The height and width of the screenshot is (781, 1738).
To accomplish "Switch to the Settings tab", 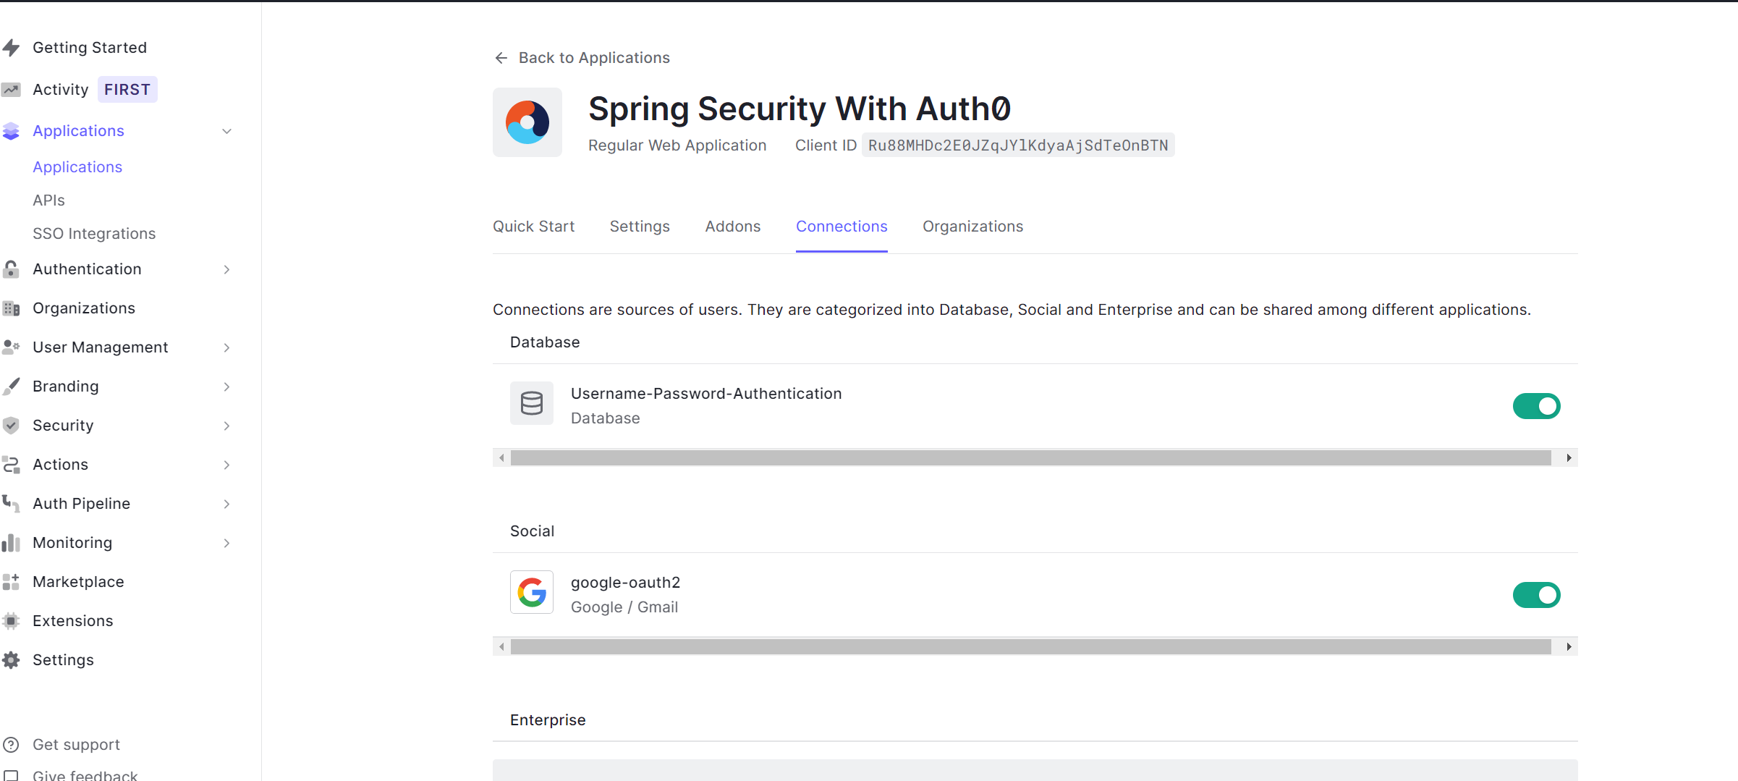I will [640, 227].
